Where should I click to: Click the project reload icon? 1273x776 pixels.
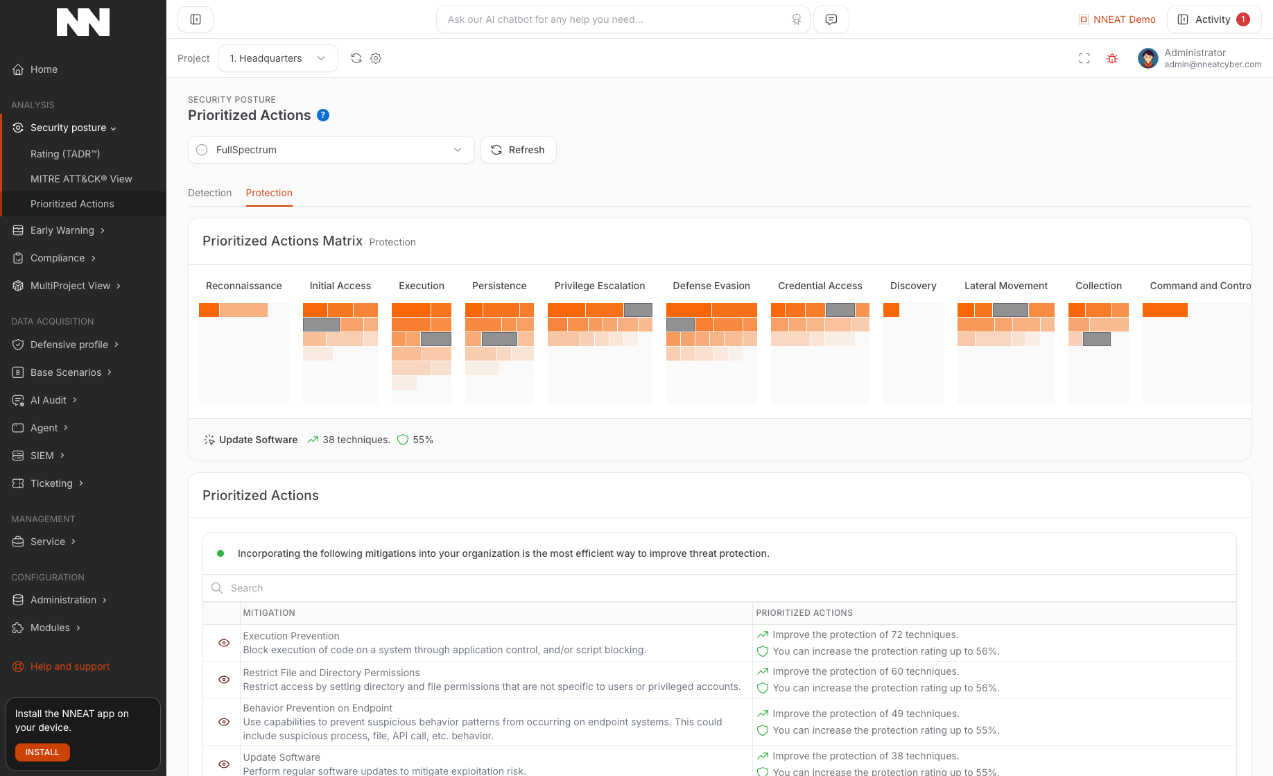(356, 58)
